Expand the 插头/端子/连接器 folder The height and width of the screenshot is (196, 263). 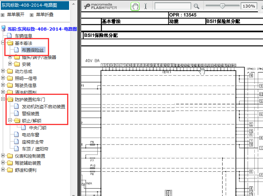(x=10, y=57)
